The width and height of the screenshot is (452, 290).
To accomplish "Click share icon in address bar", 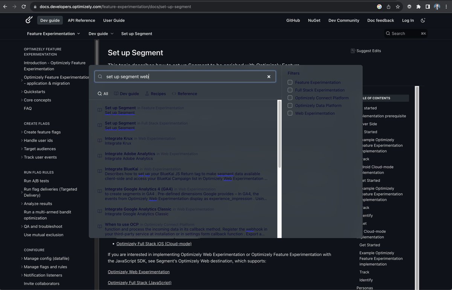I will [389, 7].
